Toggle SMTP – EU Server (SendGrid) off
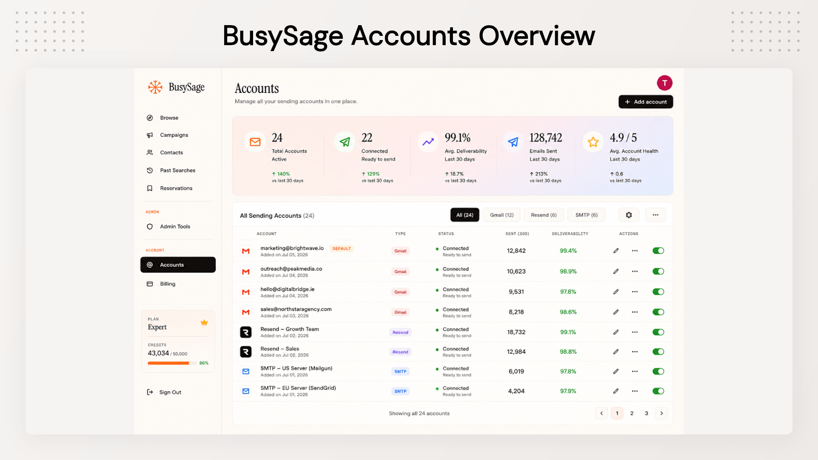Screen dimensions: 818x460 tap(658, 391)
